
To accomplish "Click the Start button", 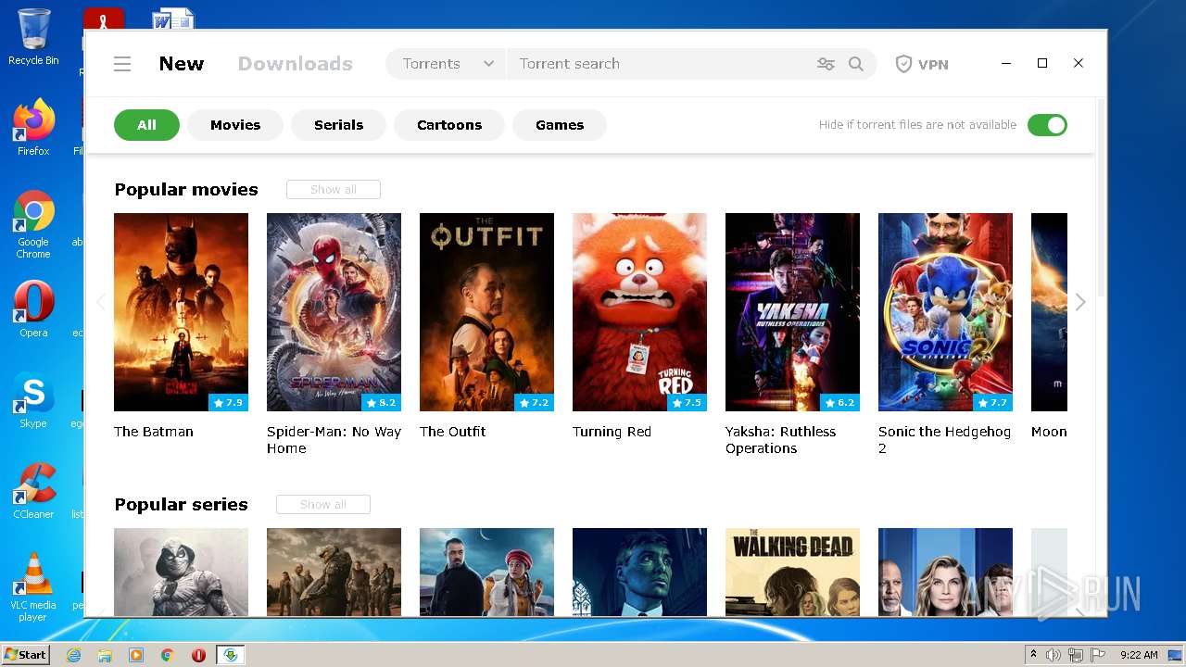I will pyautogui.click(x=25, y=655).
